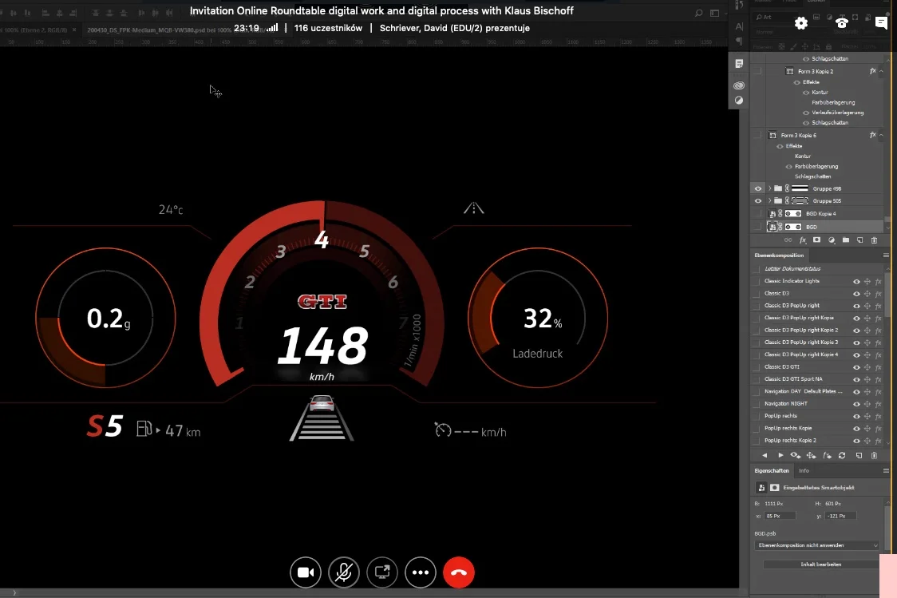Apply the Classic Indicator Lights comp checkbox

click(x=757, y=281)
